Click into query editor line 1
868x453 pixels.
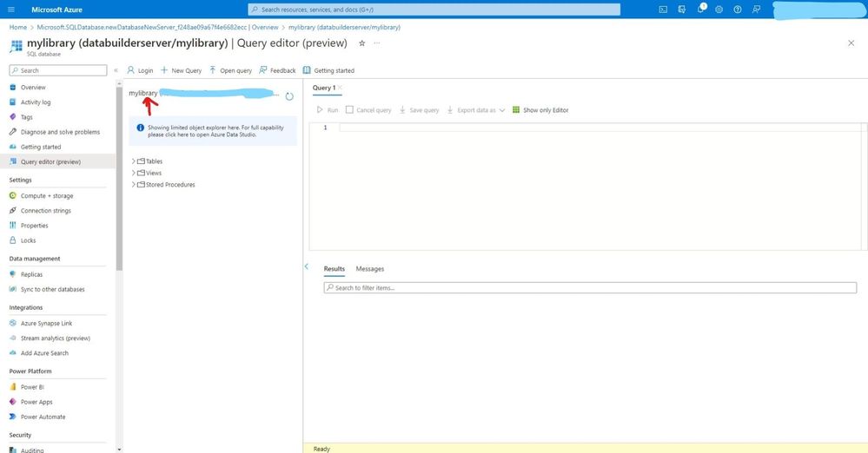click(x=600, y=128)
